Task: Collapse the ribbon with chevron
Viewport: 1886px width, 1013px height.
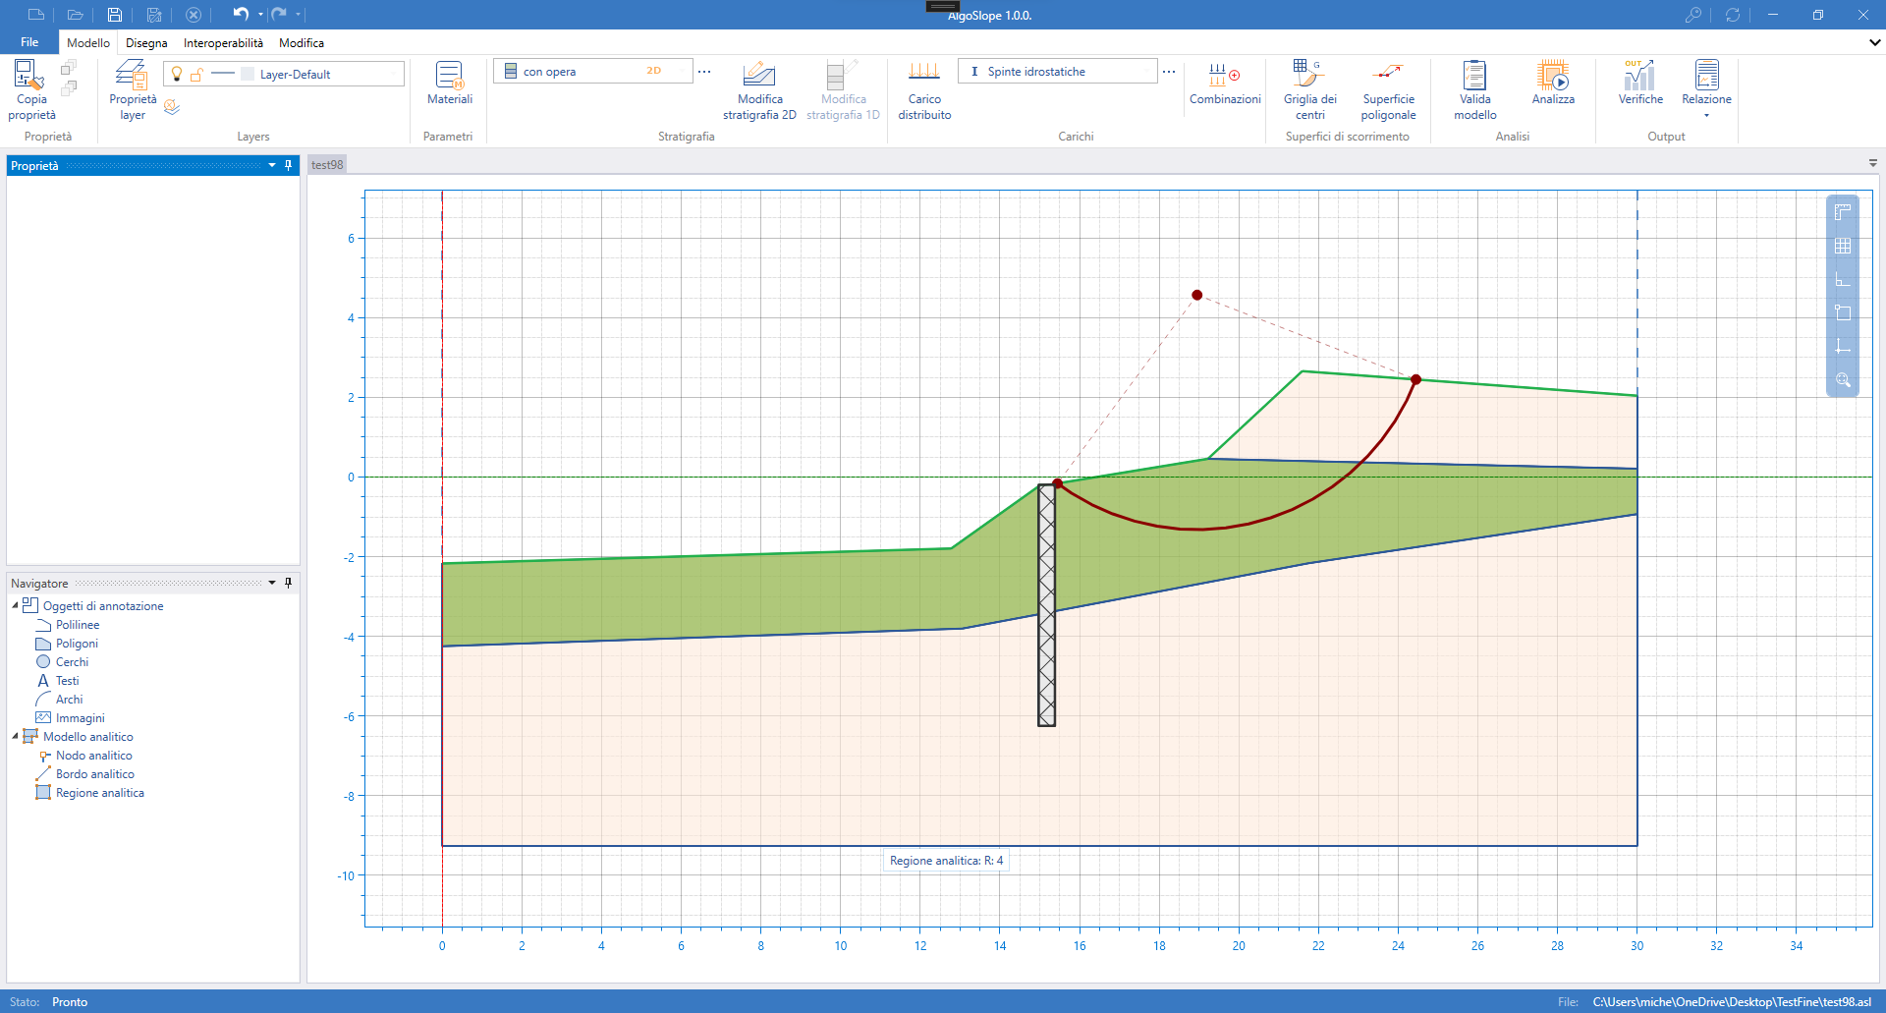Action: point(1874,42)
